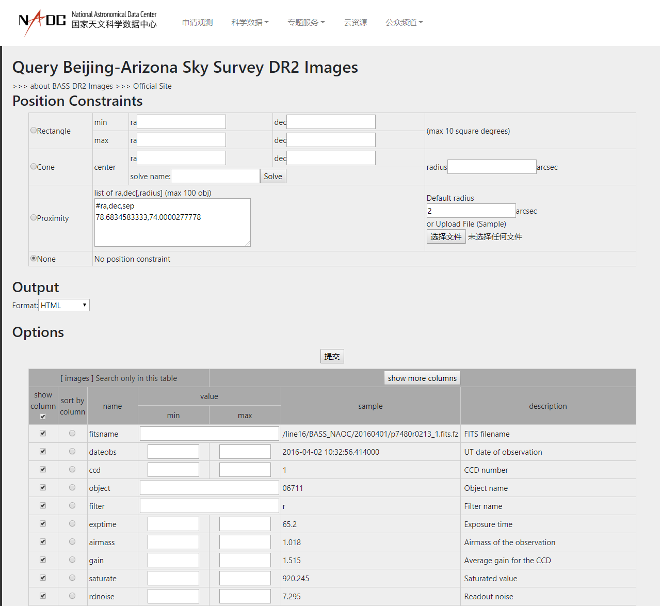Click the 'Average gain for the CCD' description
This screenshot has height=606, width=660.
(x=507, y=561)
